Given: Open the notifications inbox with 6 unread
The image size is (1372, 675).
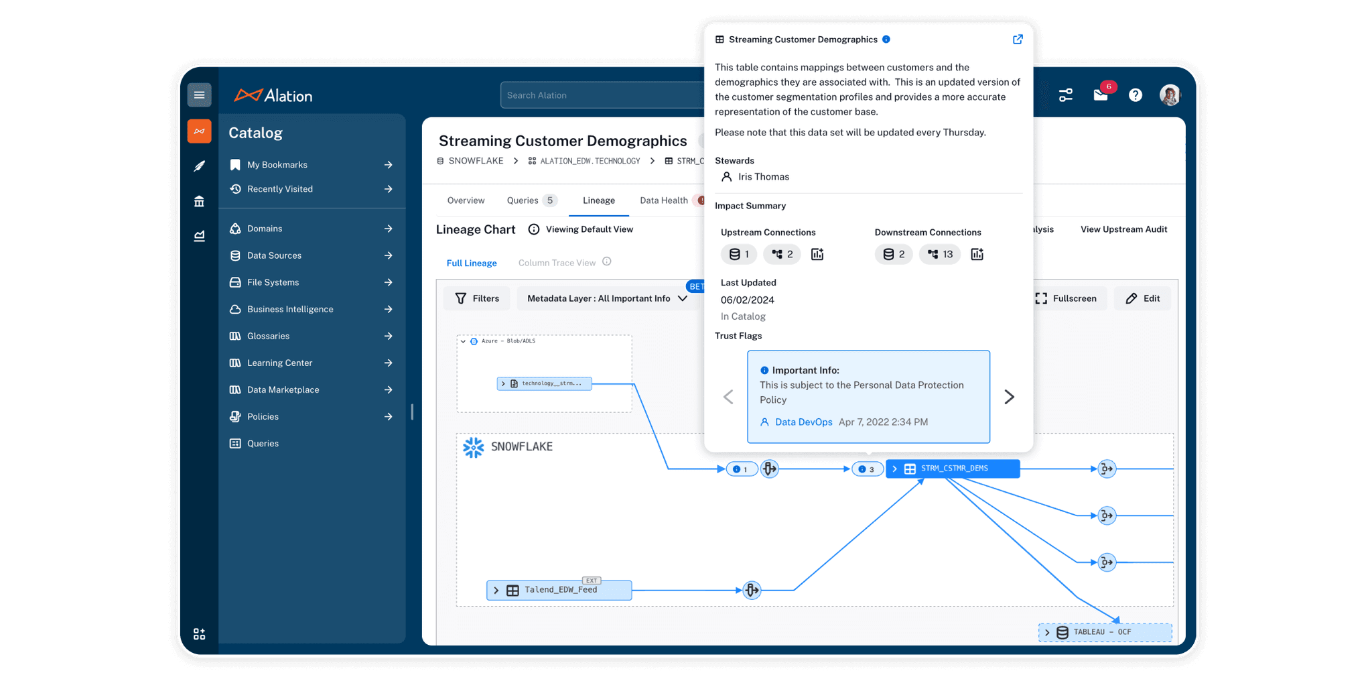Looking at the screenshot, I should coord(1101,95).
